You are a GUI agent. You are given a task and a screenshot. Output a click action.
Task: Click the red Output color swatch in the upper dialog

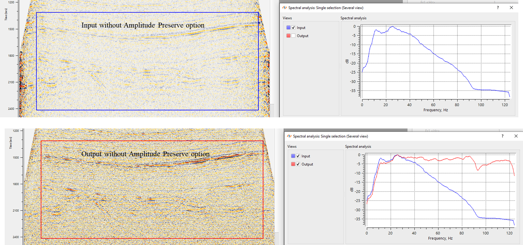tap(288, 36)
